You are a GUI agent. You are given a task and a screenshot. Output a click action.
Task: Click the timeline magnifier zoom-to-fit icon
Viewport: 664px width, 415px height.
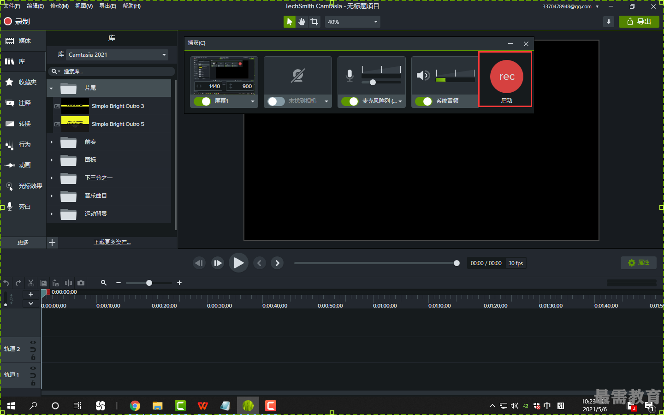[x=104, y=283]
